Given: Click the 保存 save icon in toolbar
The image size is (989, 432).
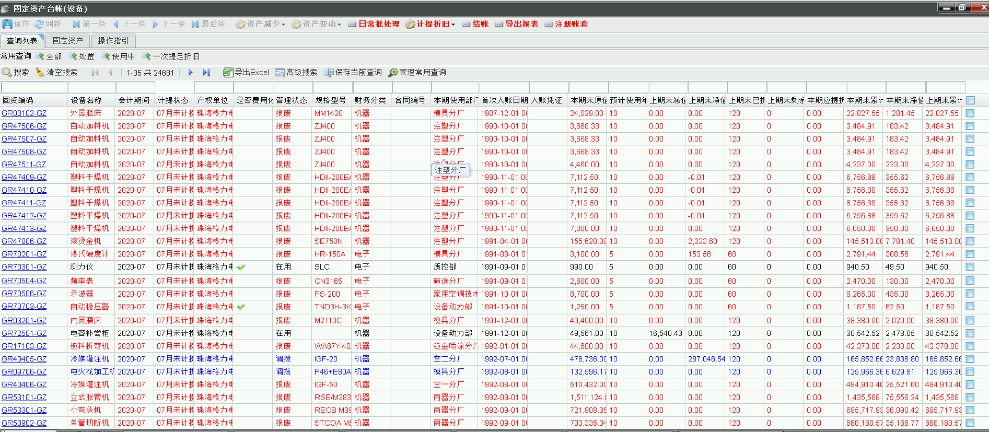Looking at the screenshot, I should [x=7, y=24].
